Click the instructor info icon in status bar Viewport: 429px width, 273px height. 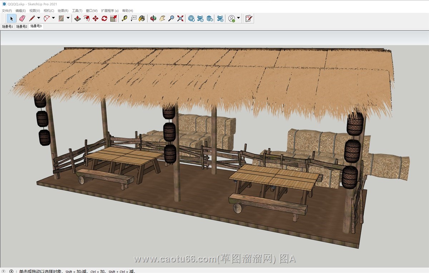pos(11,271)
